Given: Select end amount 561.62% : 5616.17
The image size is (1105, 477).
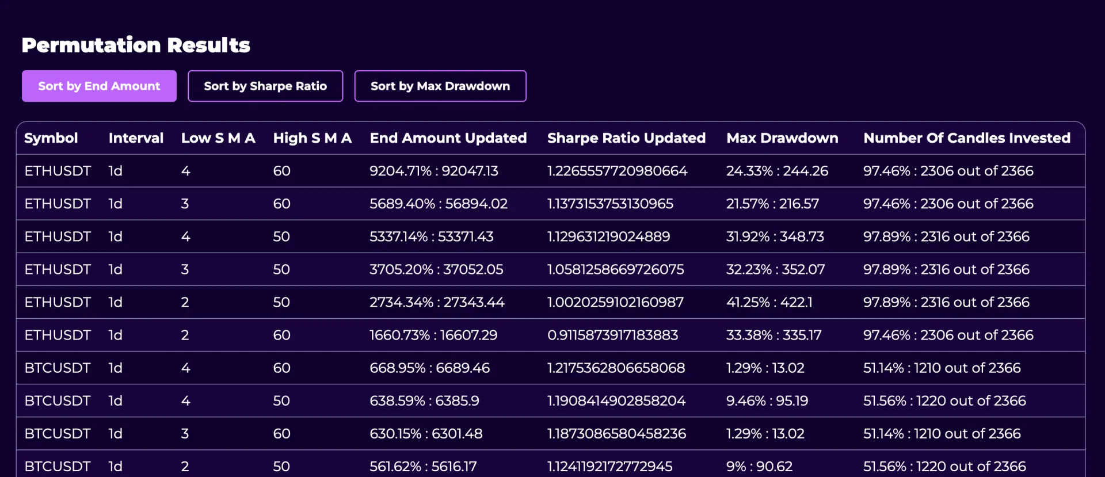Looking at the screenshot, I should (x=423, y=466).
